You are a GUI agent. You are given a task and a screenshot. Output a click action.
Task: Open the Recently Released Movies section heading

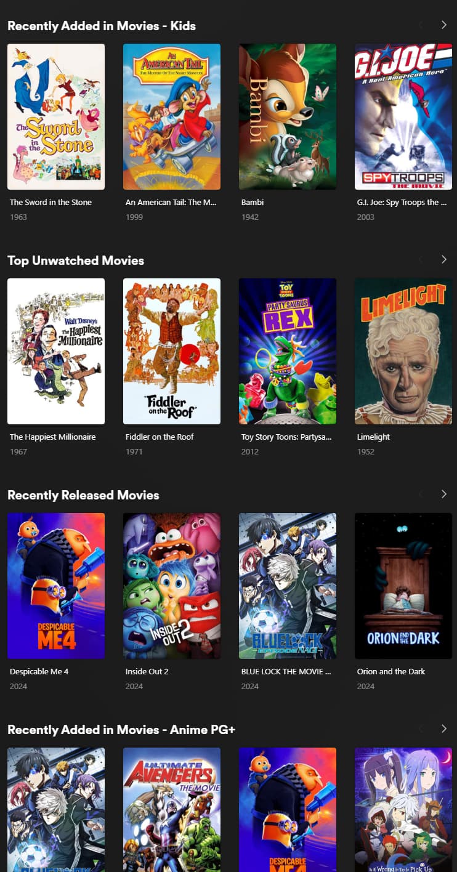point(83,495)
